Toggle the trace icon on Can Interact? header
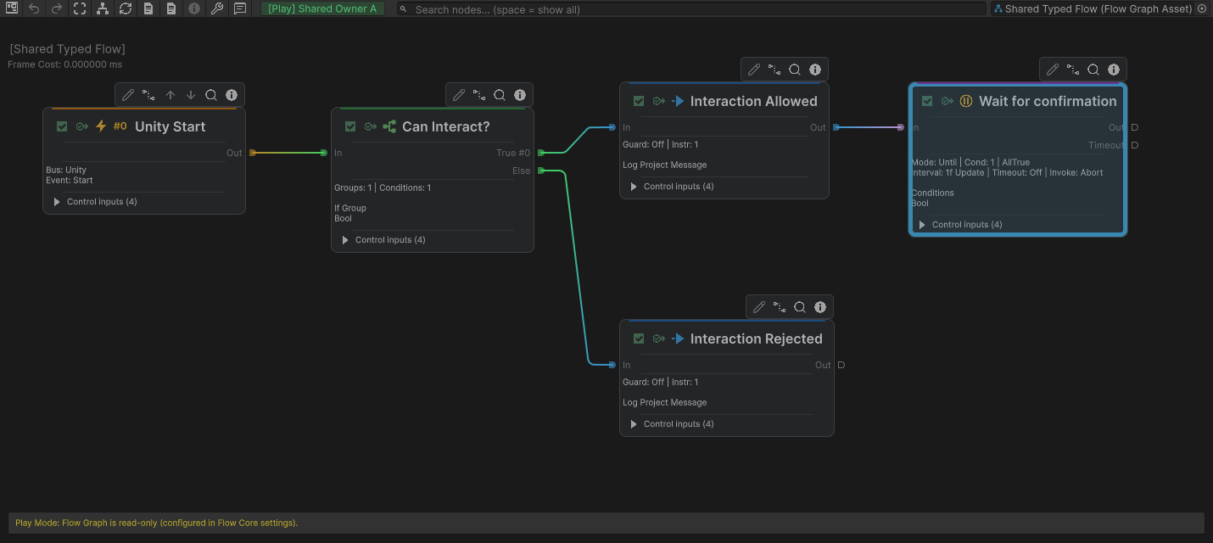This screenshot has width=1213, height=543. click(x=370, y=126)
